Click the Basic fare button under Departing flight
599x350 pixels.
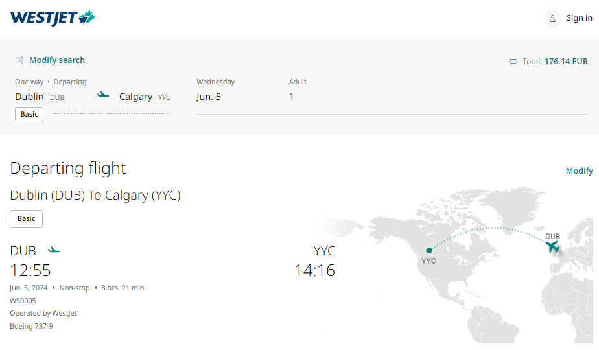(x=26, y=219)
